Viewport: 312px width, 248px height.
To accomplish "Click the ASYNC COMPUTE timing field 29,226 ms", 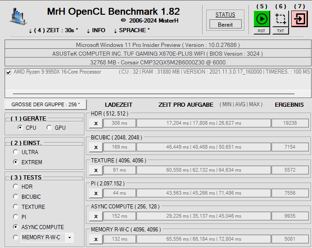I will [x=204, y=216].
